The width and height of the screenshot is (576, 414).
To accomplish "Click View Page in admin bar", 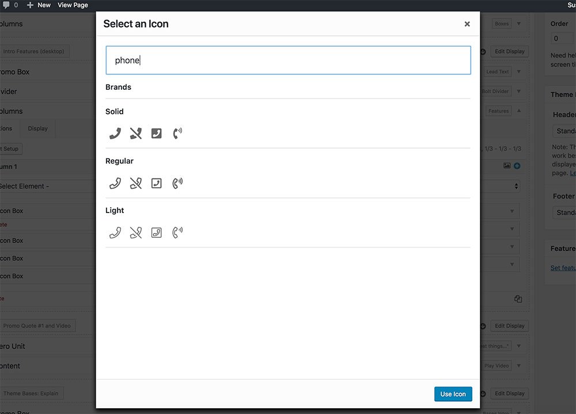I will (73, 5).
